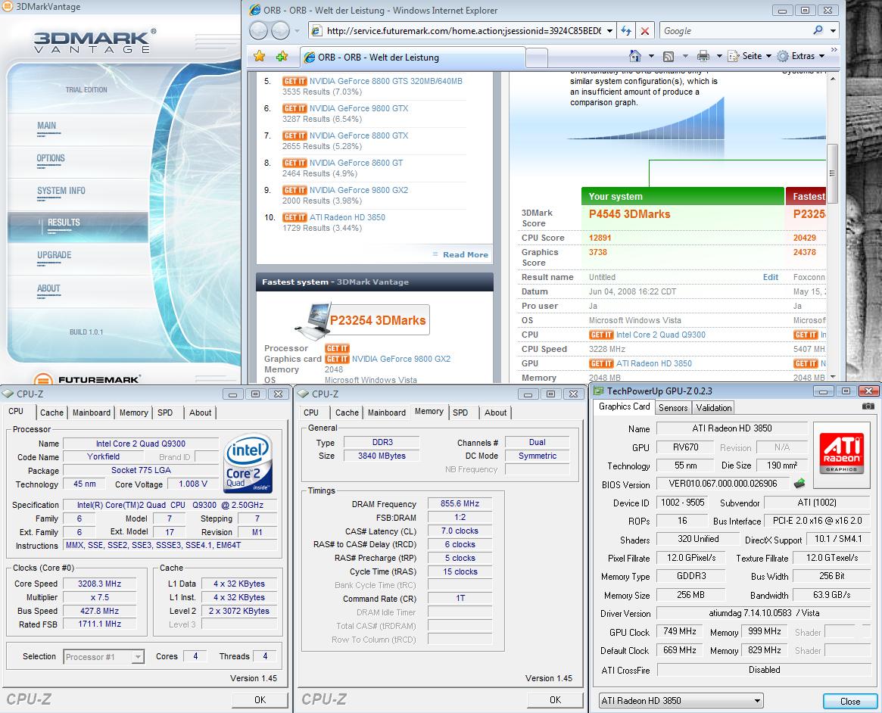Click OK in the left CPU-Z window
This screenshot has width=882, height=713.
(x=260, y=699)
